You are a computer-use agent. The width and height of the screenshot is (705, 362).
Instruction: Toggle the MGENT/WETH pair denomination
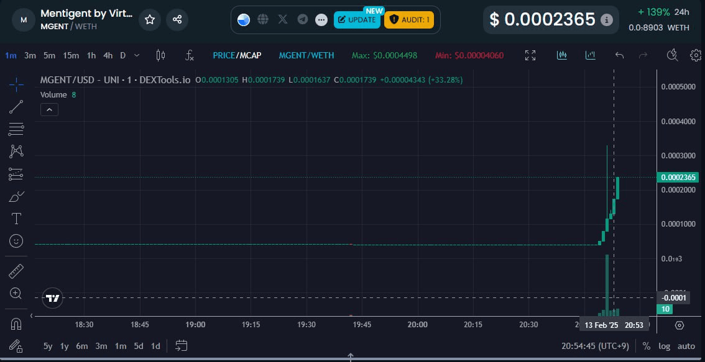(306, 56)
